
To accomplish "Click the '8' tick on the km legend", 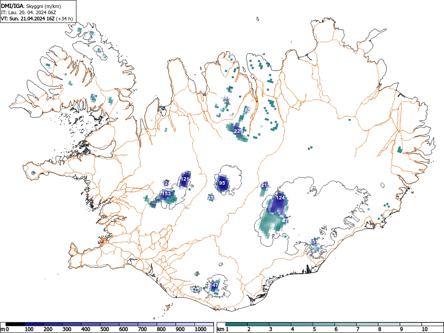I will click(x=380, y=329).
